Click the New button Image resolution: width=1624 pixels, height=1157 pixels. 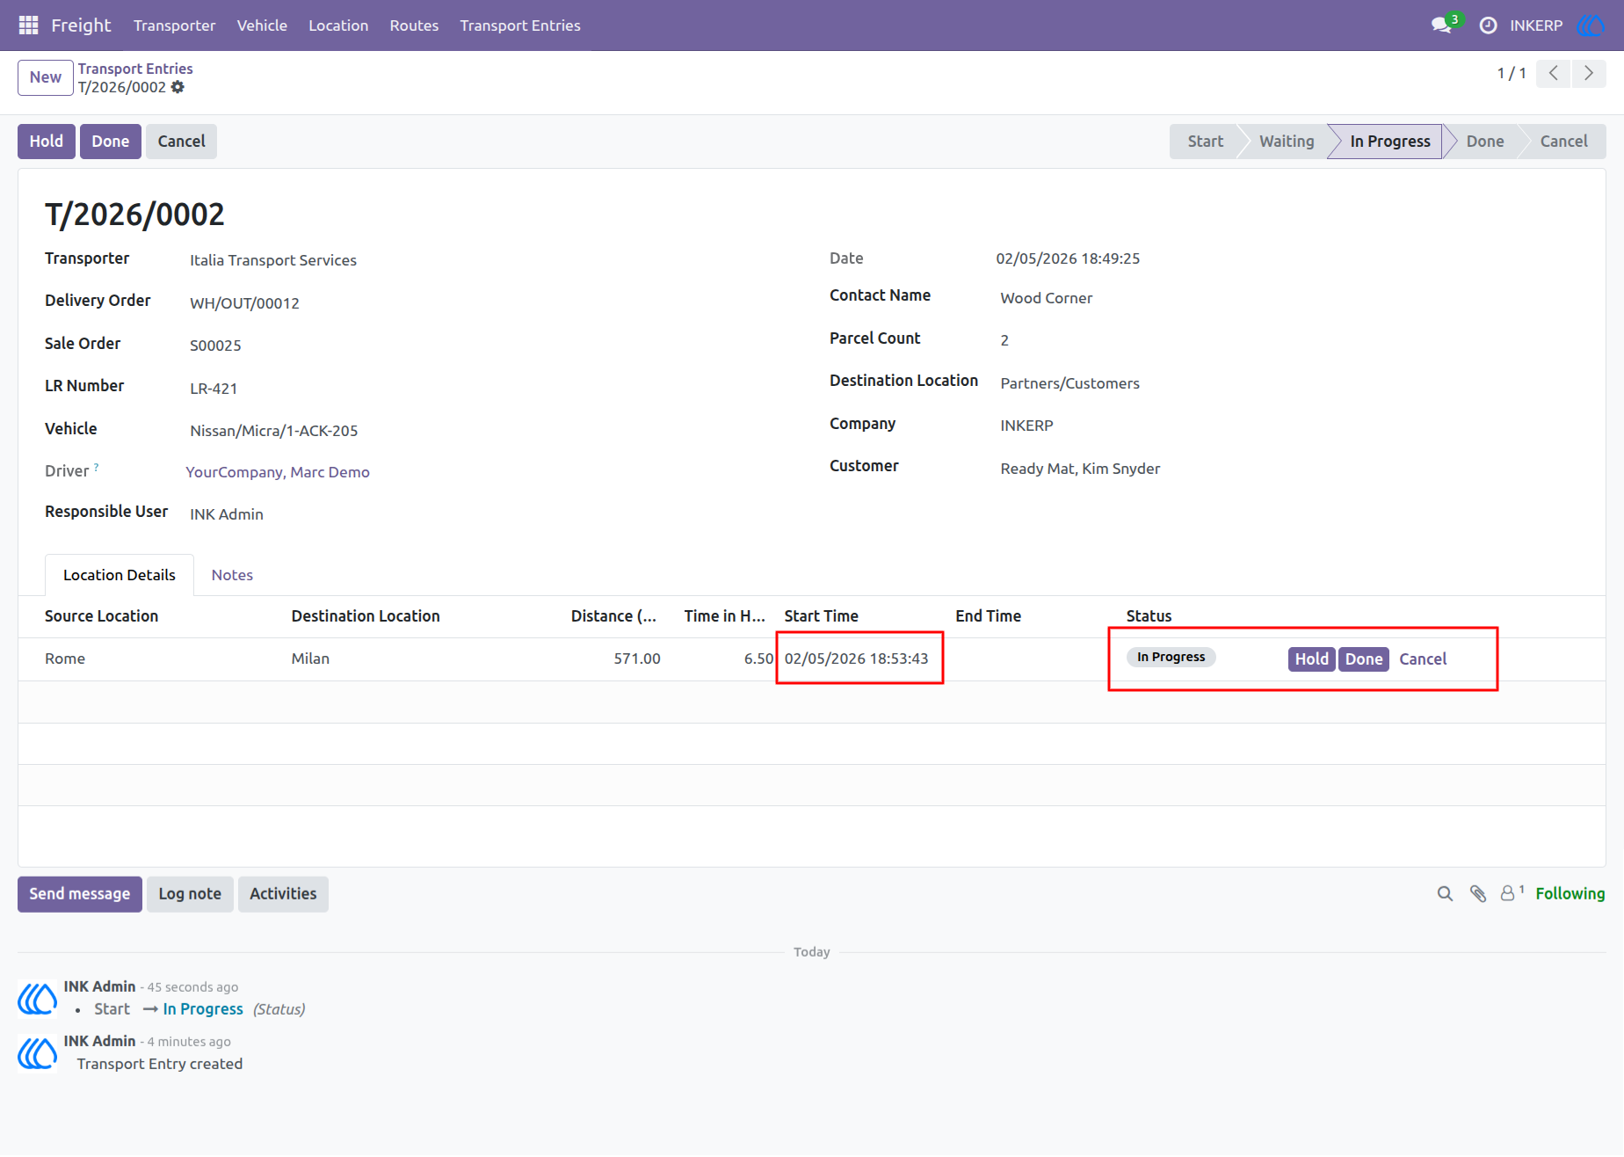click(x=46, y=77)
